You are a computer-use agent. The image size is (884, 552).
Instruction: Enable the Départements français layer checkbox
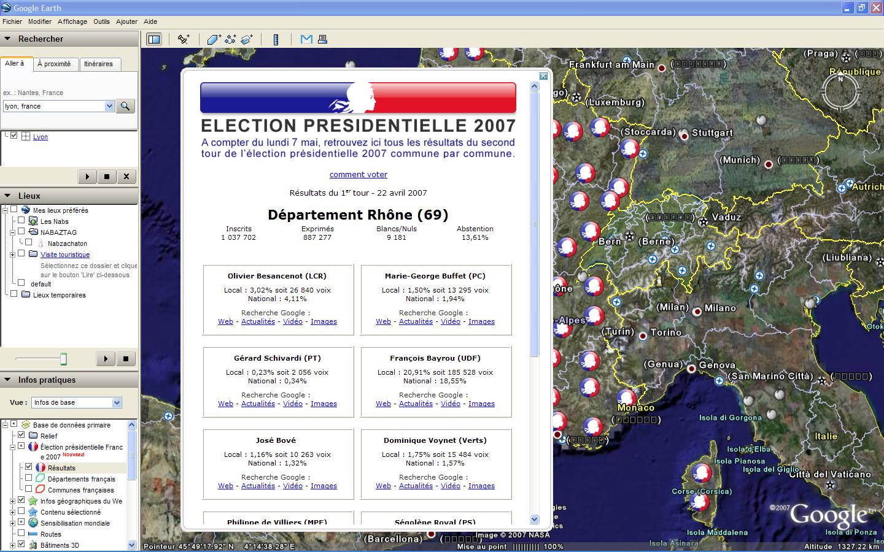point(28,478)
